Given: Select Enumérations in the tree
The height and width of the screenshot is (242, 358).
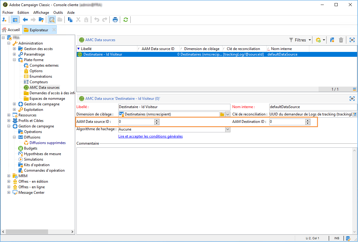Looking at the screenshot, I should (41, 76).
